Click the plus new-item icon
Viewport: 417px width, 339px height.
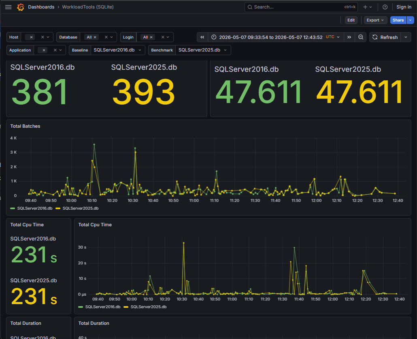point(365,7)
